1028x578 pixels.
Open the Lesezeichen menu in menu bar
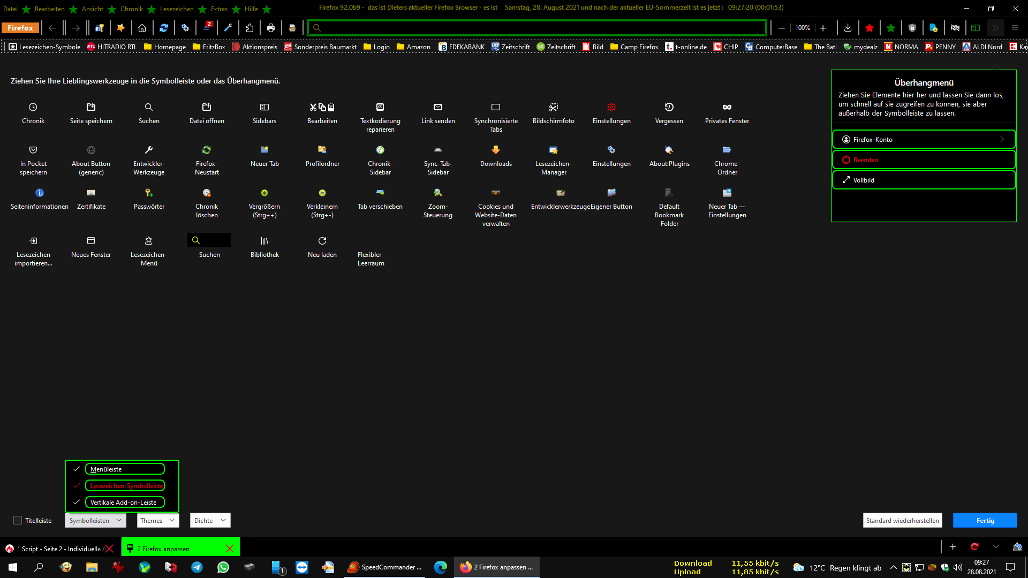tap(177, 9)
